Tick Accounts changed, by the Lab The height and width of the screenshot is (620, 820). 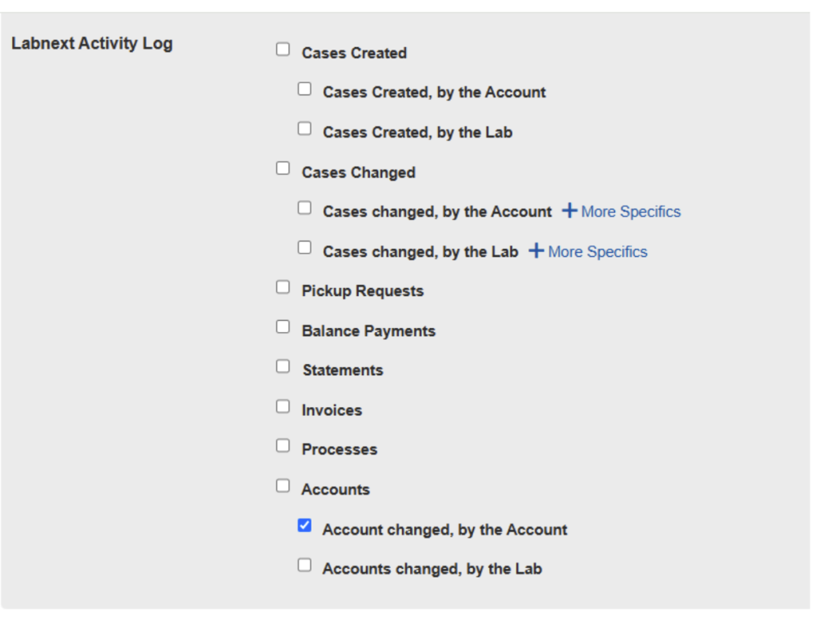click(304, 566)
